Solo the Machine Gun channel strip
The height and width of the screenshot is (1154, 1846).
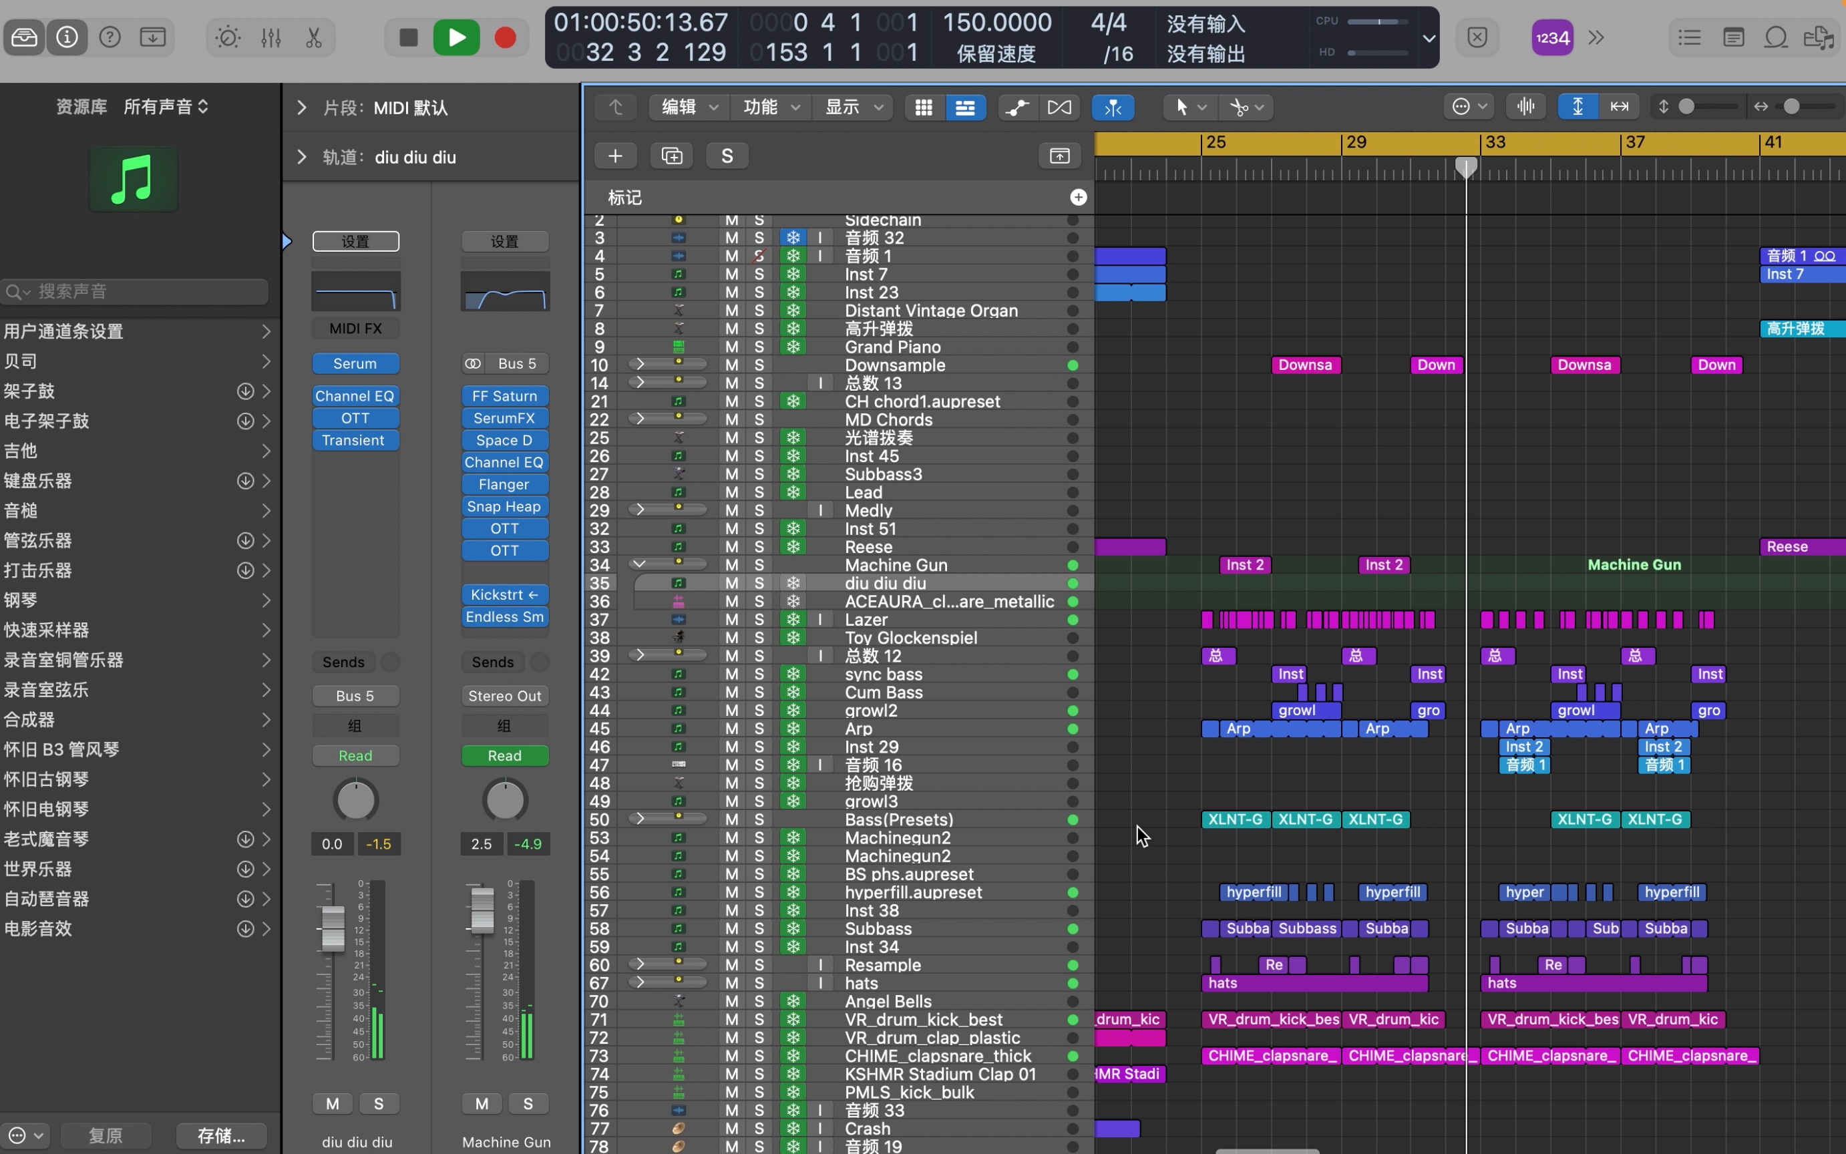coord(528,1104)
